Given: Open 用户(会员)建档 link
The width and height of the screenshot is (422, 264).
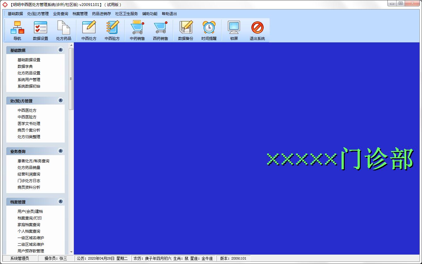Looking at the screenshot, I should click(30, 212).
